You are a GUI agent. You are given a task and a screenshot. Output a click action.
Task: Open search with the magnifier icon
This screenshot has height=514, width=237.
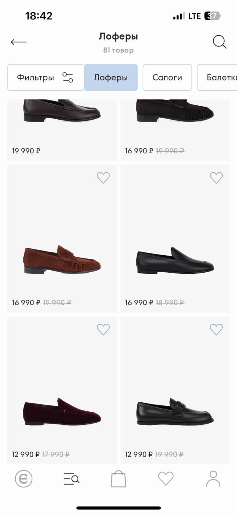[x=219, y=42]
